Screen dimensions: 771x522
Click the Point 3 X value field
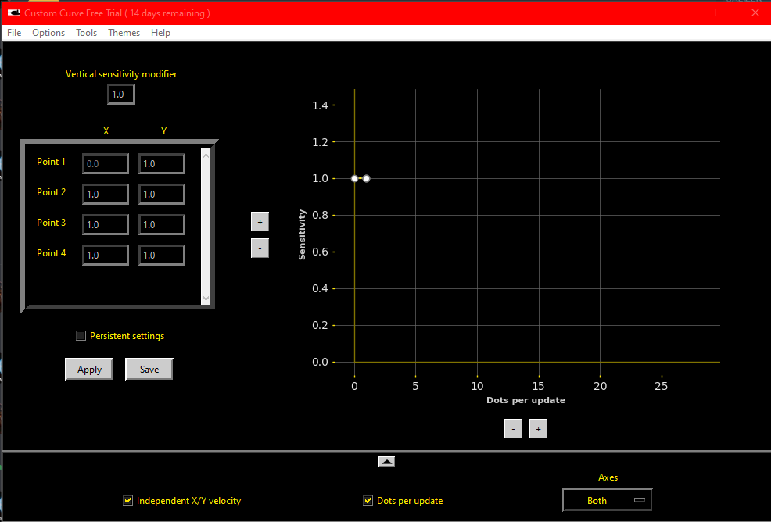click(x=106, y=224)
